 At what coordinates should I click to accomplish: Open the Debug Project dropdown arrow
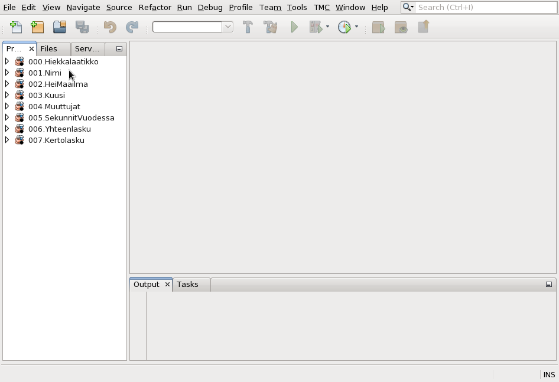327,27
